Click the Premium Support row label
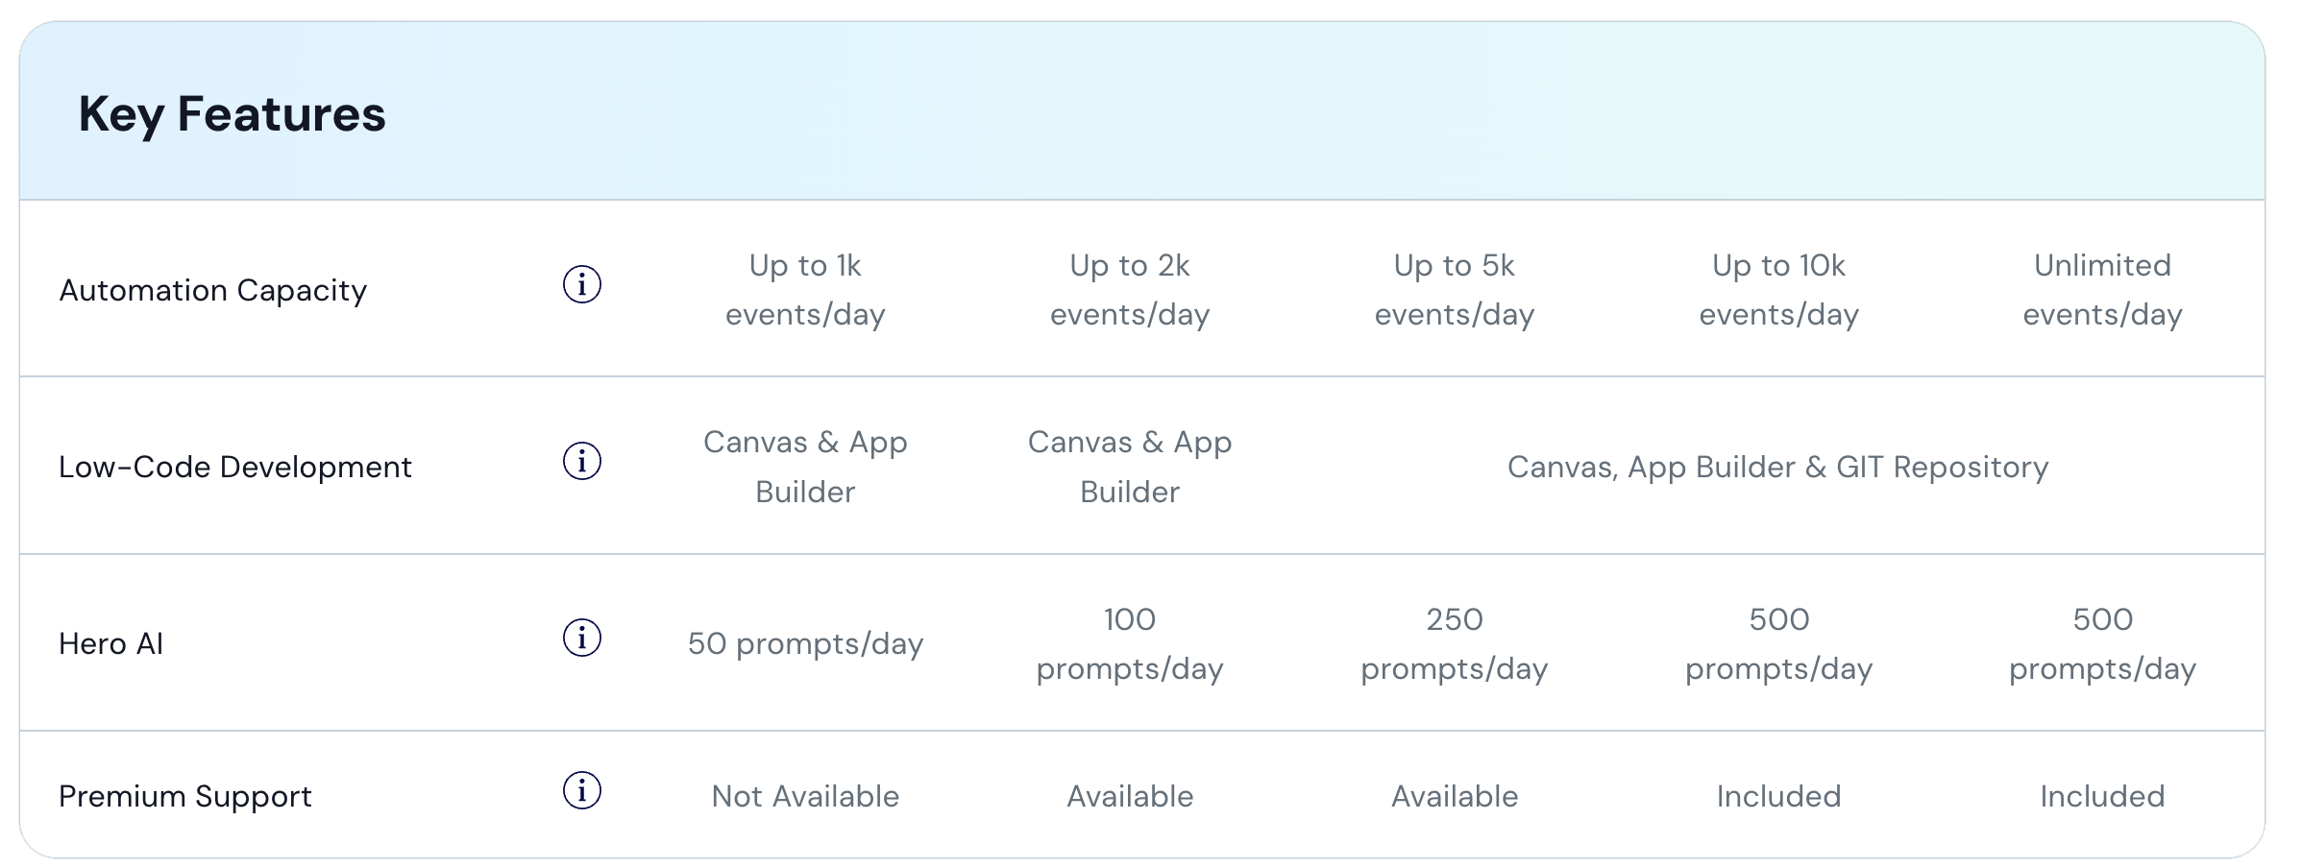 185,796
